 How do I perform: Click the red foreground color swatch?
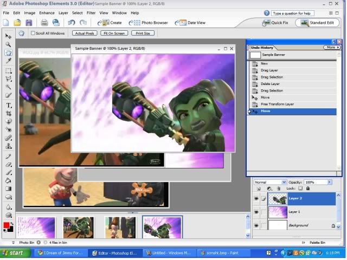(7, 225)
